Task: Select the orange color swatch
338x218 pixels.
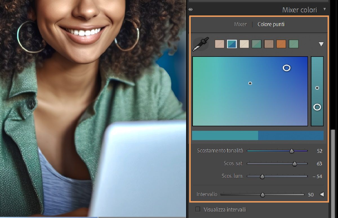Action: click(x=281, y=44)
